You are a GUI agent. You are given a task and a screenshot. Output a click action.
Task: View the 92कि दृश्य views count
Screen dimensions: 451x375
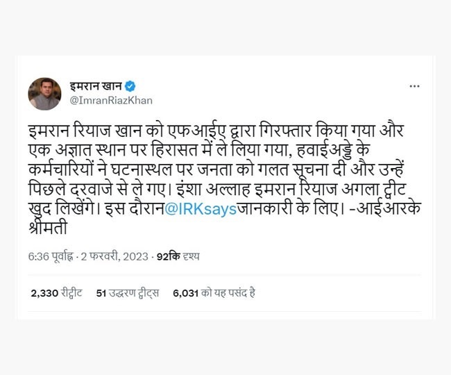tap(178, 257)
